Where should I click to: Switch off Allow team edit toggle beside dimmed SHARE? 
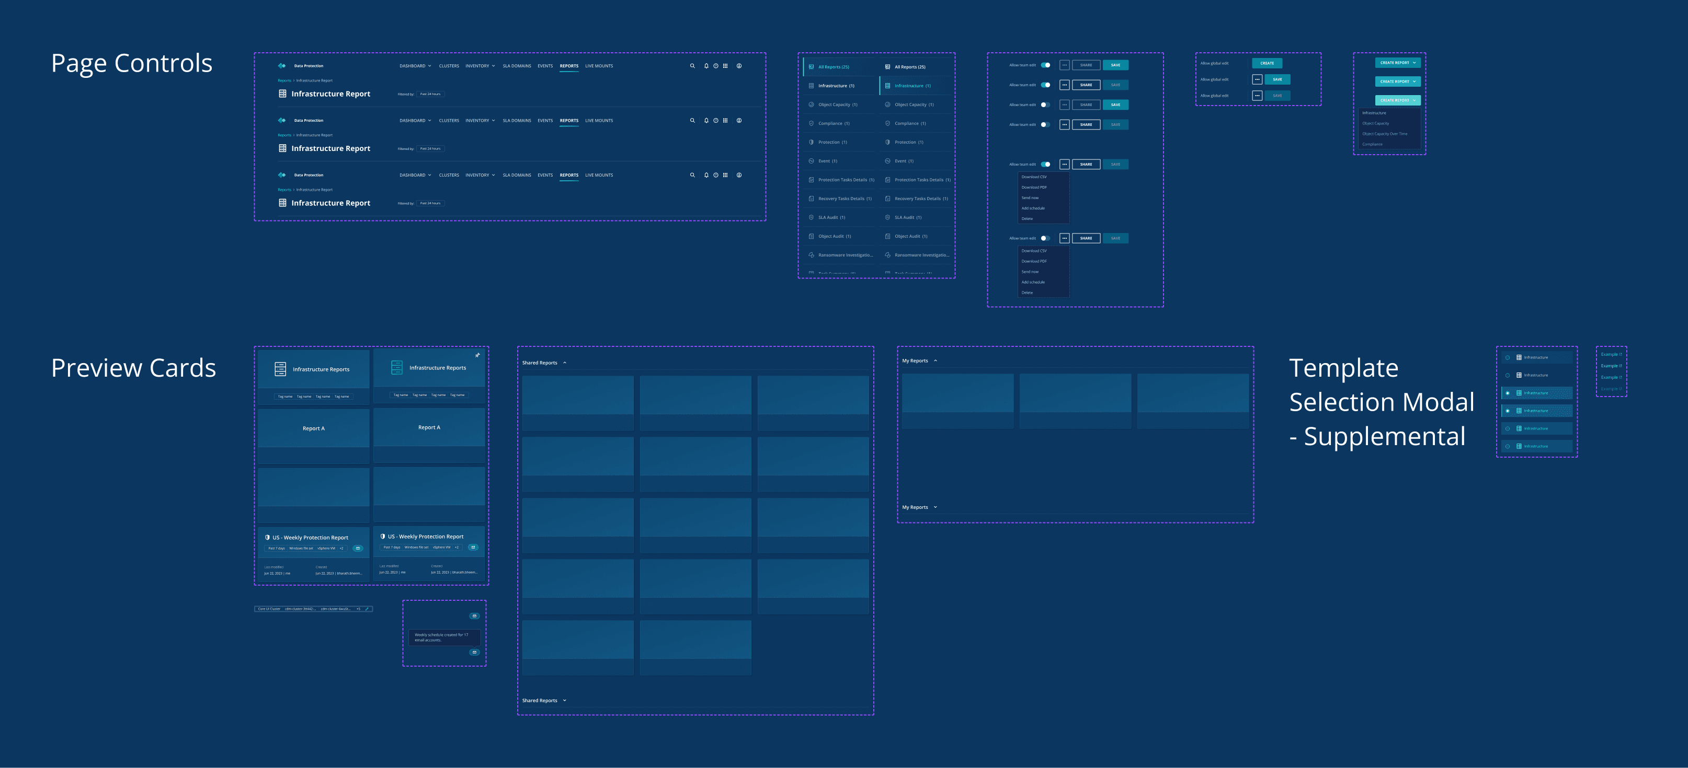click(x=1045, y=65)
